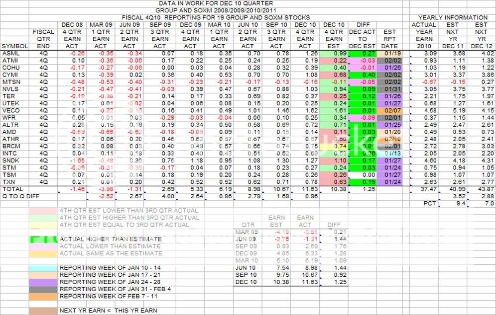Screen dimensions: 496x315
Task: Click the DATA IN WORK title cell
Action: point(219,3)
